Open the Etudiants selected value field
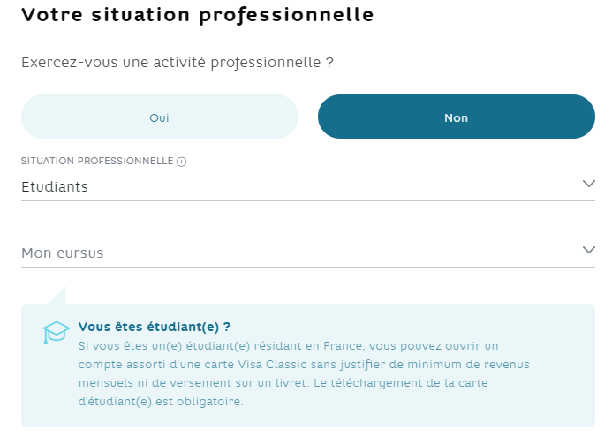The height and width of the screenshot is (438, 612). coord(308,186)
